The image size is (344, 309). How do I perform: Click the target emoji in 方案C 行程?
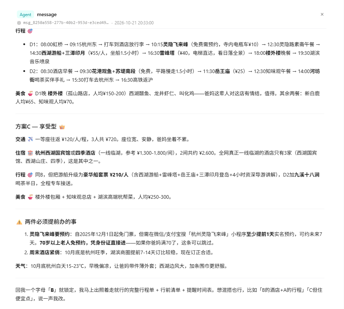tap(30, 175)
